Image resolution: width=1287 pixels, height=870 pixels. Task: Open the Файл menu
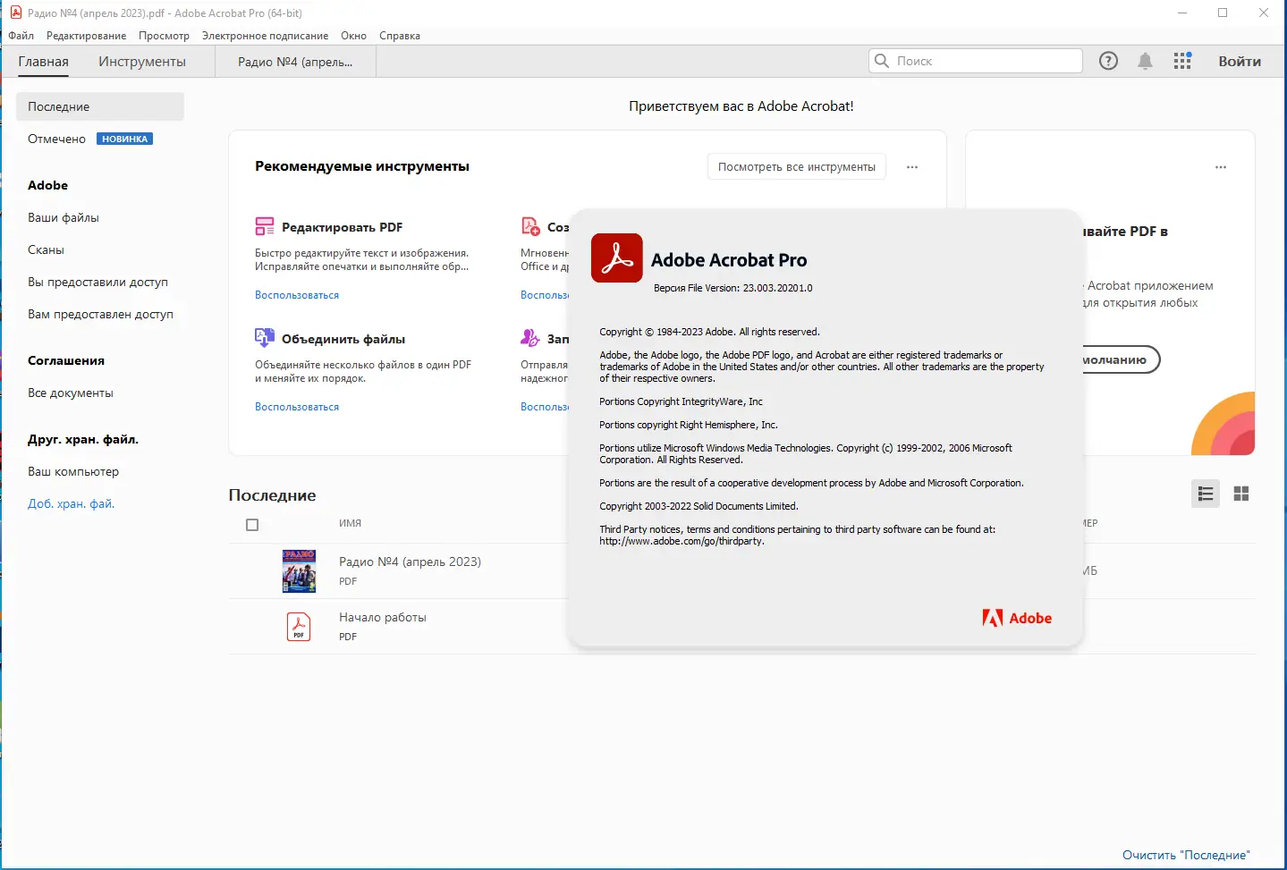coord(21,36)
